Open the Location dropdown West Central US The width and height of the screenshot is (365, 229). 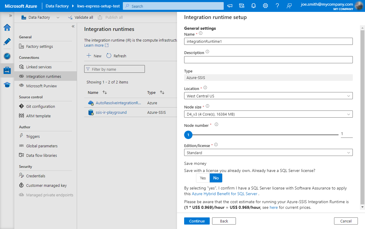pos(268,96)
